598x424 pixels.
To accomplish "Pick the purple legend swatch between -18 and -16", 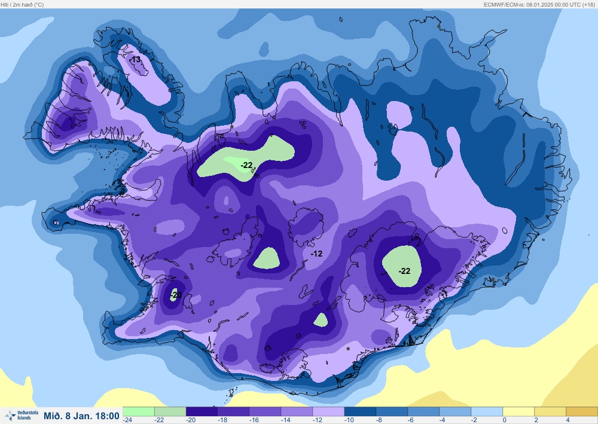I will coord(233,411).
